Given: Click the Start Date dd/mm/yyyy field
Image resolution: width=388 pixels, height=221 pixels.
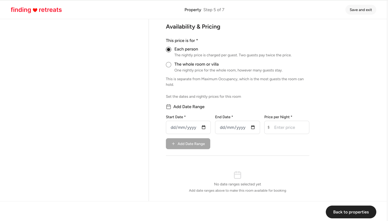Looking at the screenshot, I should (x=188, y=127).
